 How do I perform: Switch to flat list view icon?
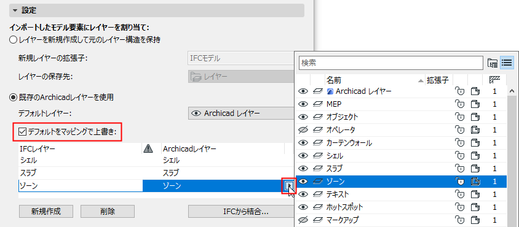point(507,63)
